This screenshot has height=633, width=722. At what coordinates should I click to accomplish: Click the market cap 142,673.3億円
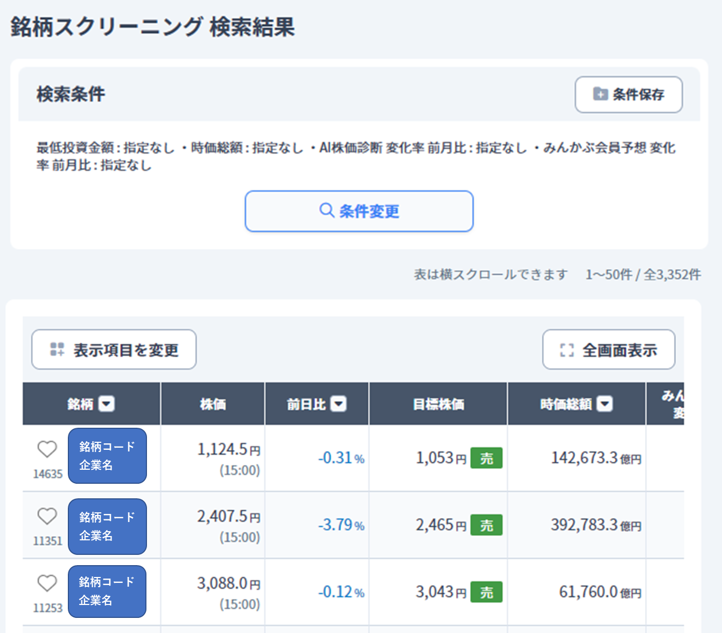pos(596,458)
